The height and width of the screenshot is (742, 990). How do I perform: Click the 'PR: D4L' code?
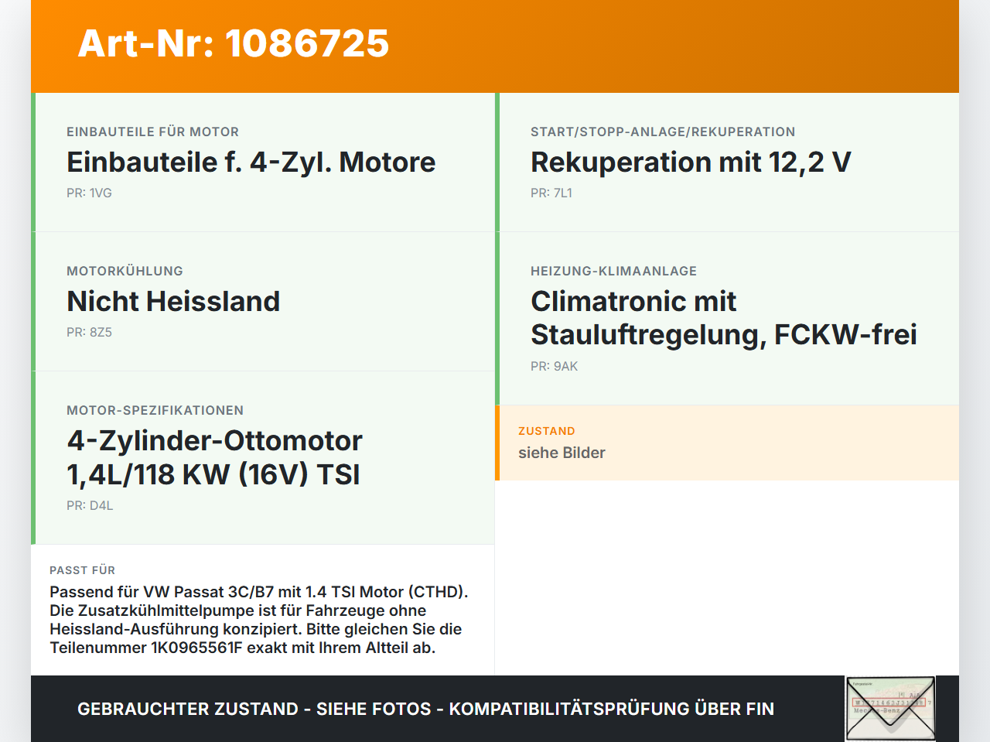pyautogui.click(x=90, y=506)
